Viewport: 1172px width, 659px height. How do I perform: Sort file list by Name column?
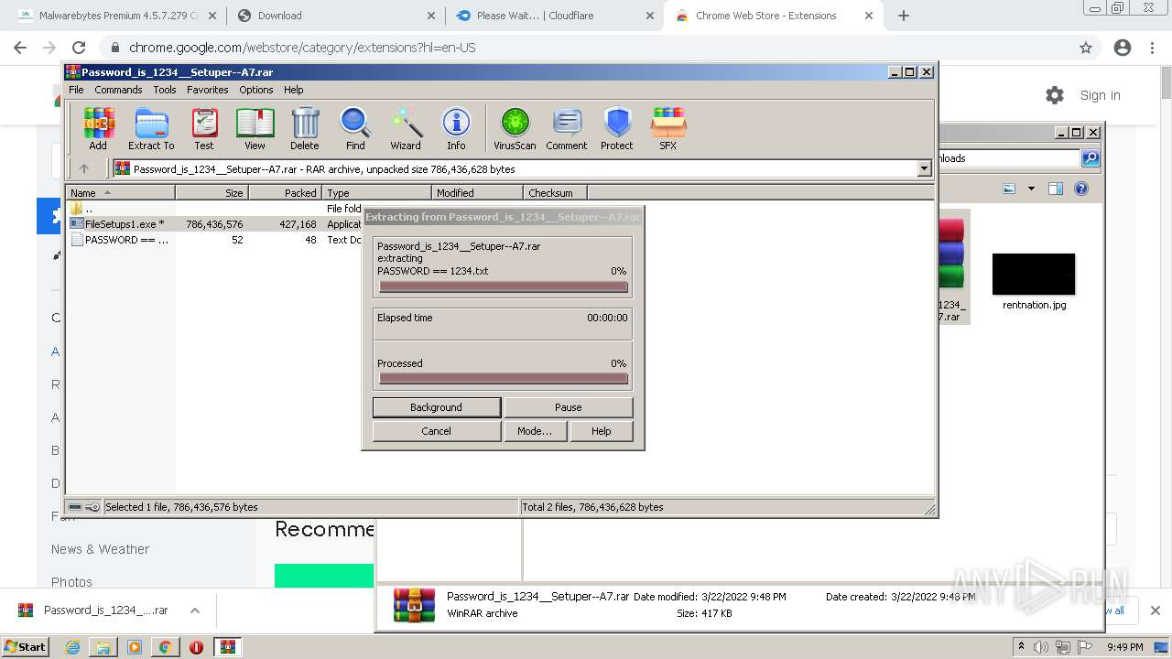120,193
